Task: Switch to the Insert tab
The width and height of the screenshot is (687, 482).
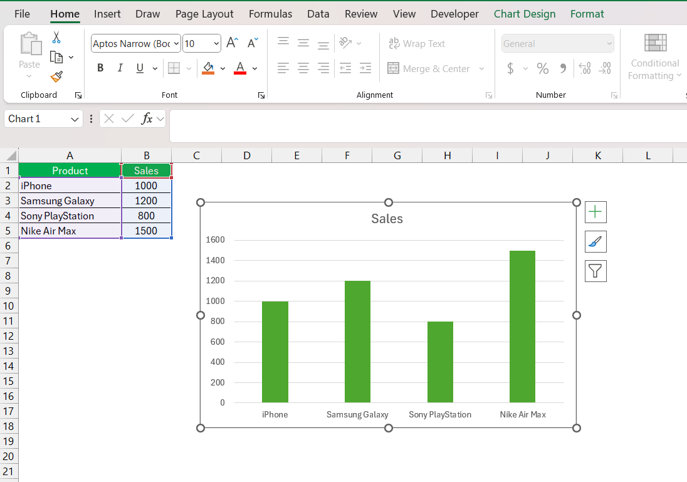Action: 107,14
